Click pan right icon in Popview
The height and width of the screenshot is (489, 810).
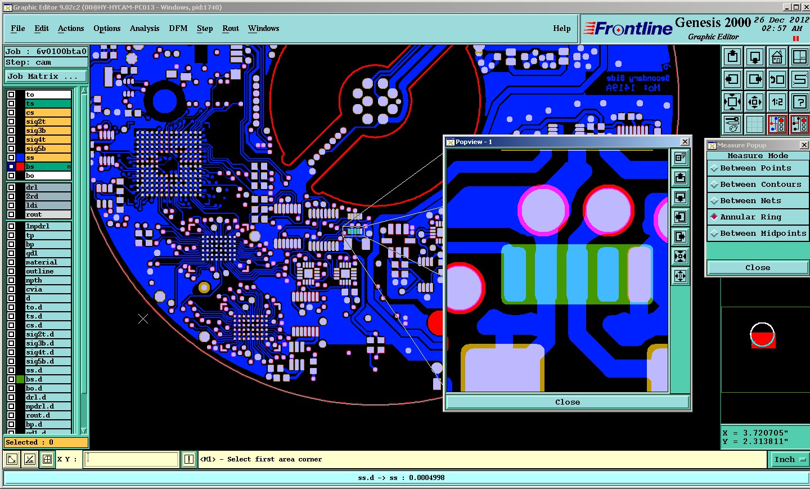click(681, 237)
